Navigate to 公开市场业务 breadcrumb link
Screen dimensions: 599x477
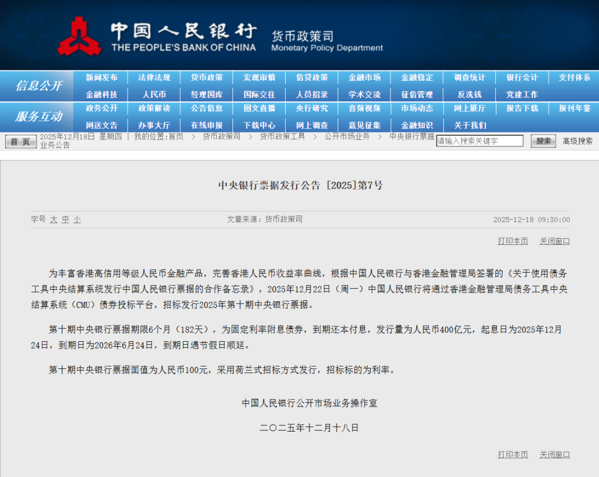point(347,136)
